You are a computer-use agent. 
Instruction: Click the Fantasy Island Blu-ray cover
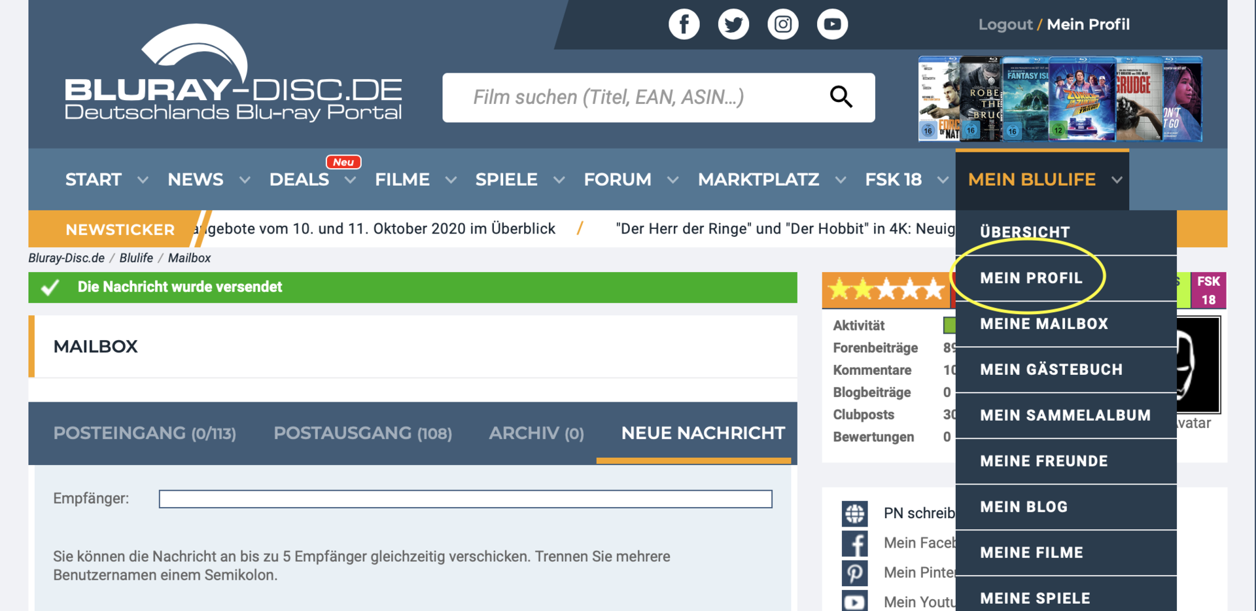1025,99
